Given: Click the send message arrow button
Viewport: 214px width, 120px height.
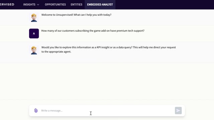Looking at the screenshot, I should tap(178, 110).
